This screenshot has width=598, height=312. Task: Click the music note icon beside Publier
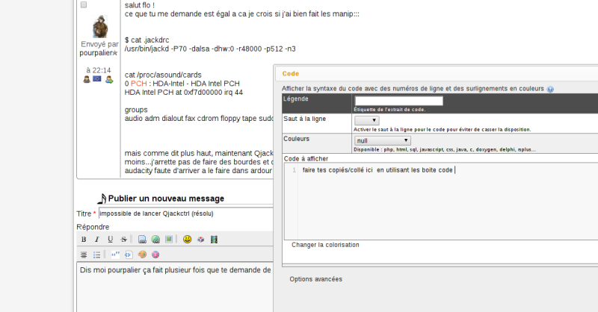coord(102,199)
